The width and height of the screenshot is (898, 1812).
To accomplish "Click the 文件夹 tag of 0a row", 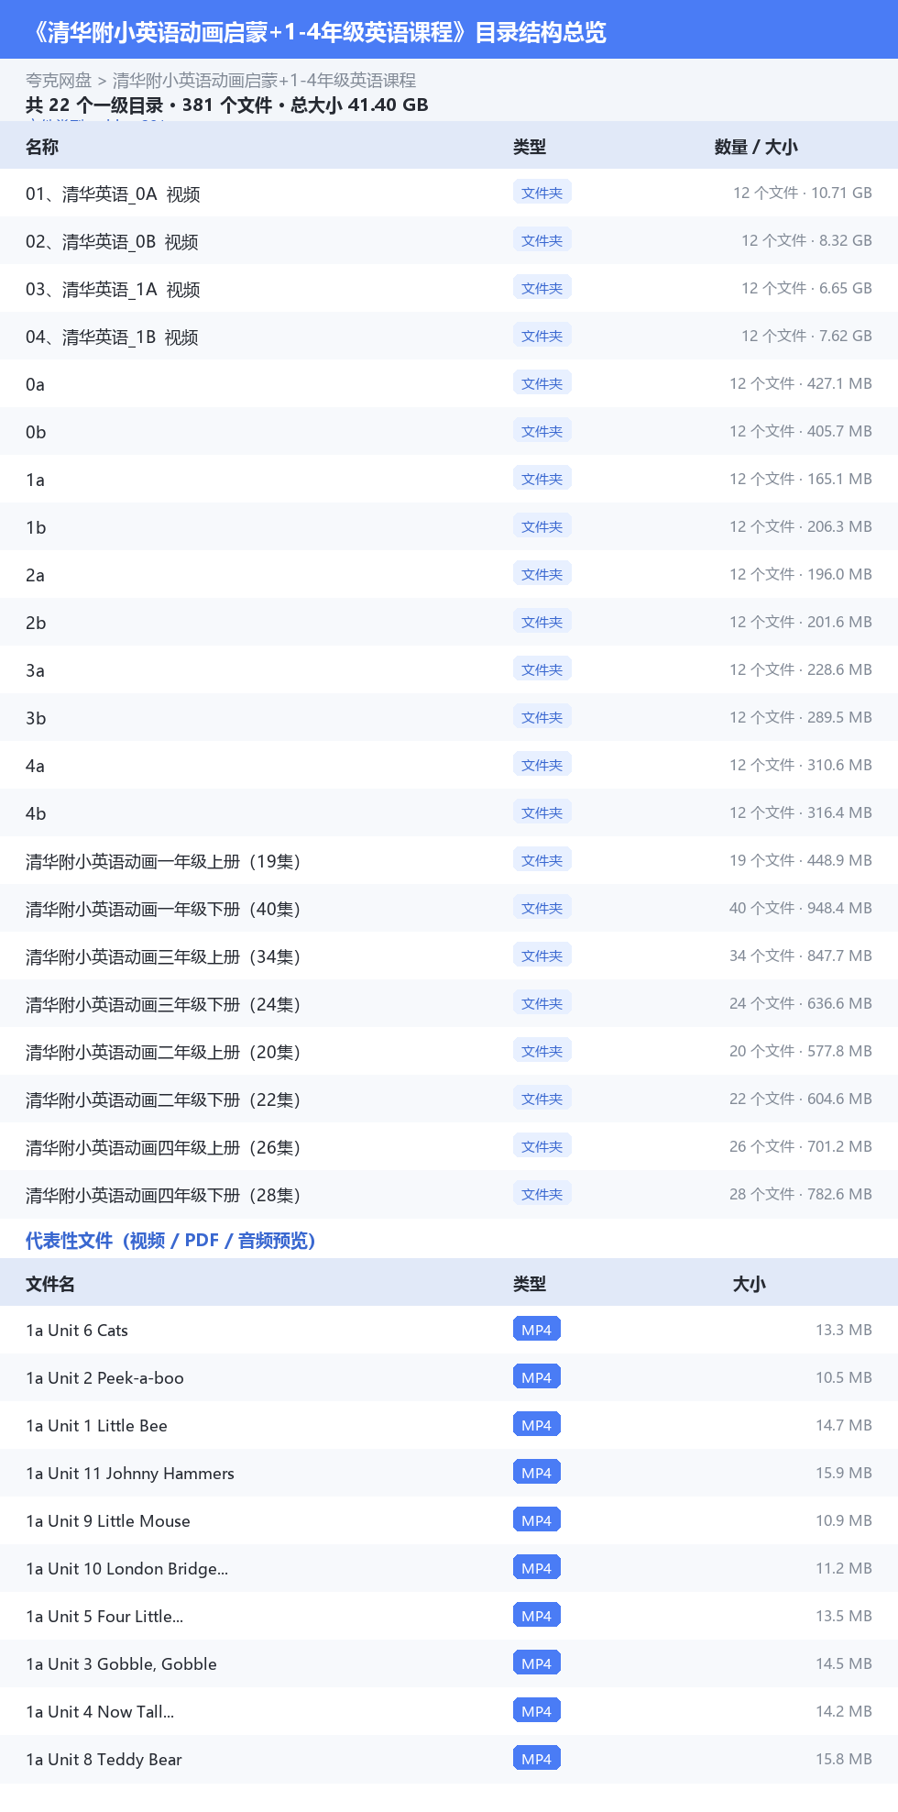I will pos(542,383).
